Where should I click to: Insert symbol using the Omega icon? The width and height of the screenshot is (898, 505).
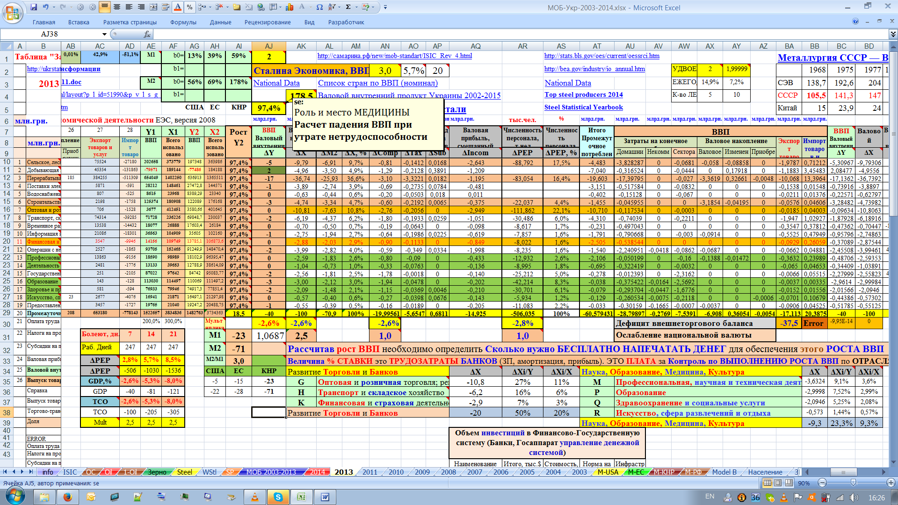[x=319, y=7]
